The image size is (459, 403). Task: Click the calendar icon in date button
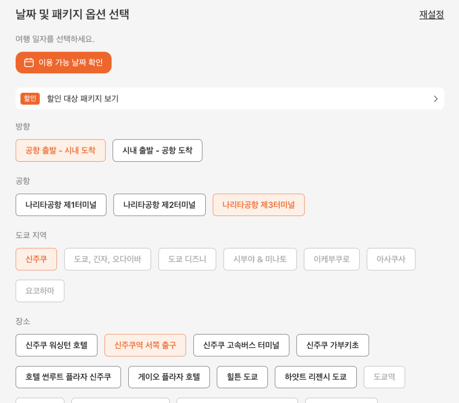click(29, 62)
